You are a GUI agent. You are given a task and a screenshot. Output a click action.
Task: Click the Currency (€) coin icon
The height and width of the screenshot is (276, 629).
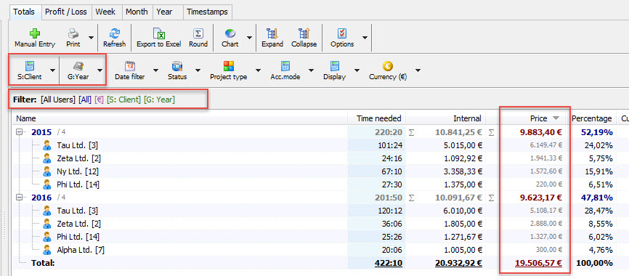[388, 66]
